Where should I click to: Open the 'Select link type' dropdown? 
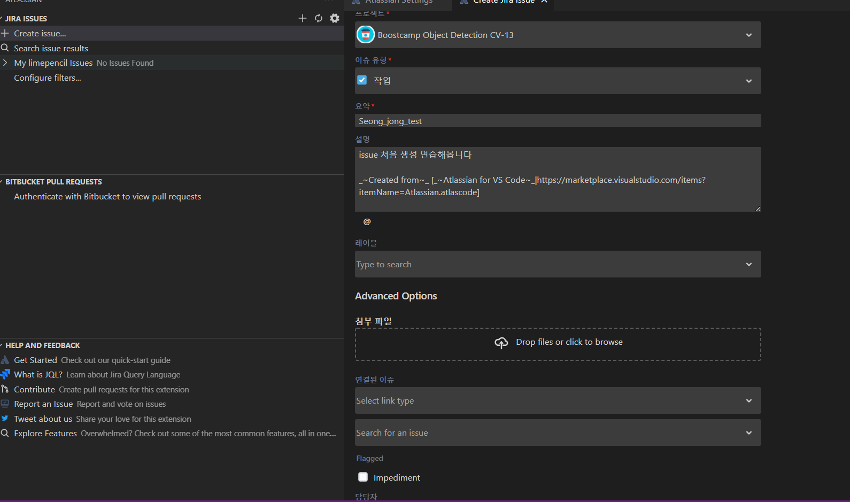point(558,400)
